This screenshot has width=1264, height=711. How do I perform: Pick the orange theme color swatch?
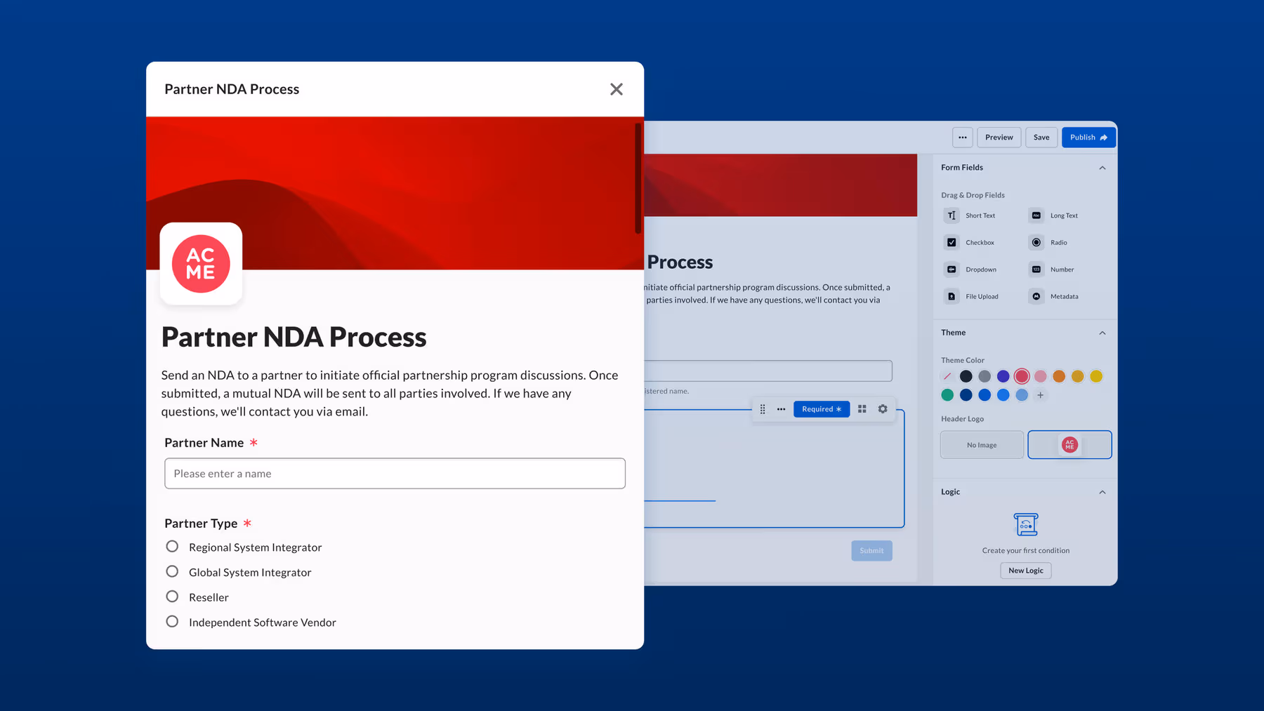tap(1059, 377)
